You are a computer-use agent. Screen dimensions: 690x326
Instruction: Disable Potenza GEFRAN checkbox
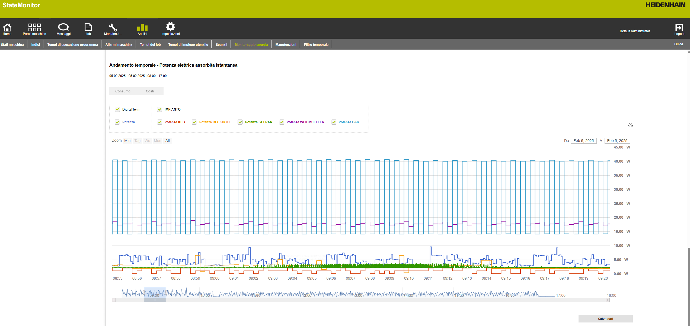tap(240, 122)
